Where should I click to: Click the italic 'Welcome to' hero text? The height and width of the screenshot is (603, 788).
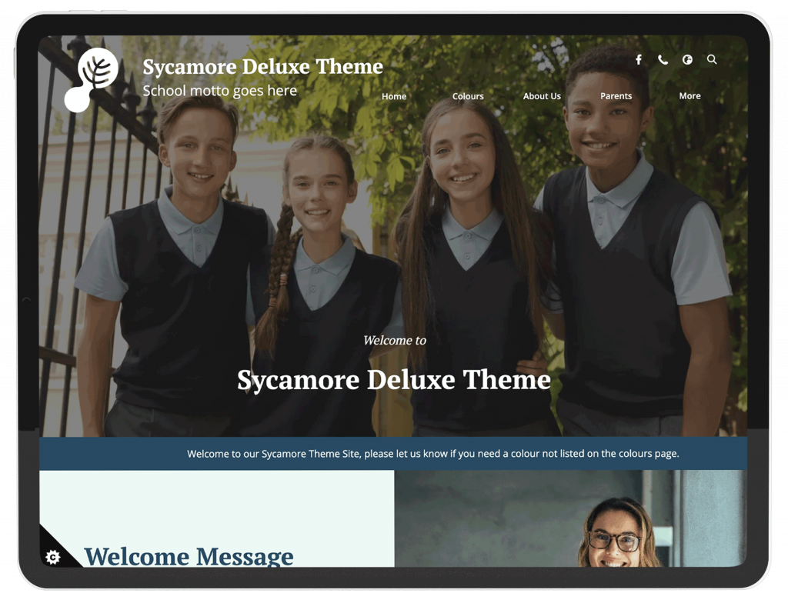pyautogui.click(x=394, y=340)
